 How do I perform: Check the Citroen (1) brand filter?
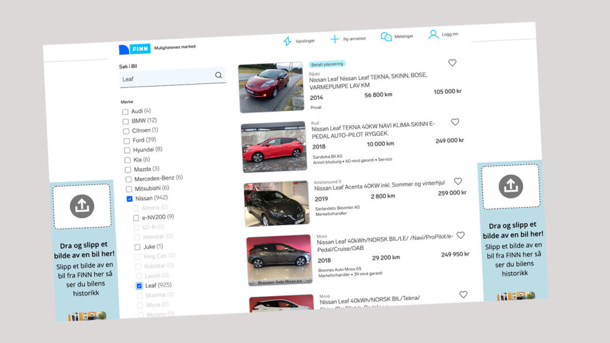click(x=126, y=131)
